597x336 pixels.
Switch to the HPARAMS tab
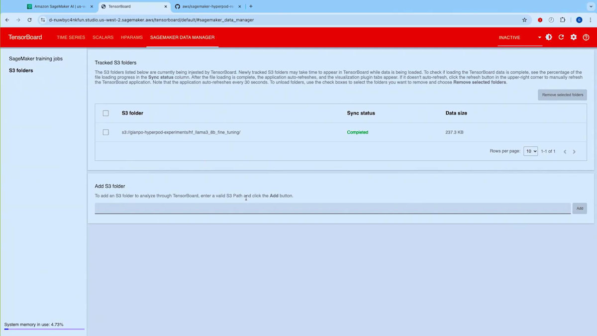point(132,37)
